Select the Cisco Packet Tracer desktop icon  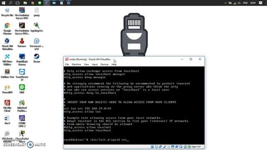pos(22,137)
